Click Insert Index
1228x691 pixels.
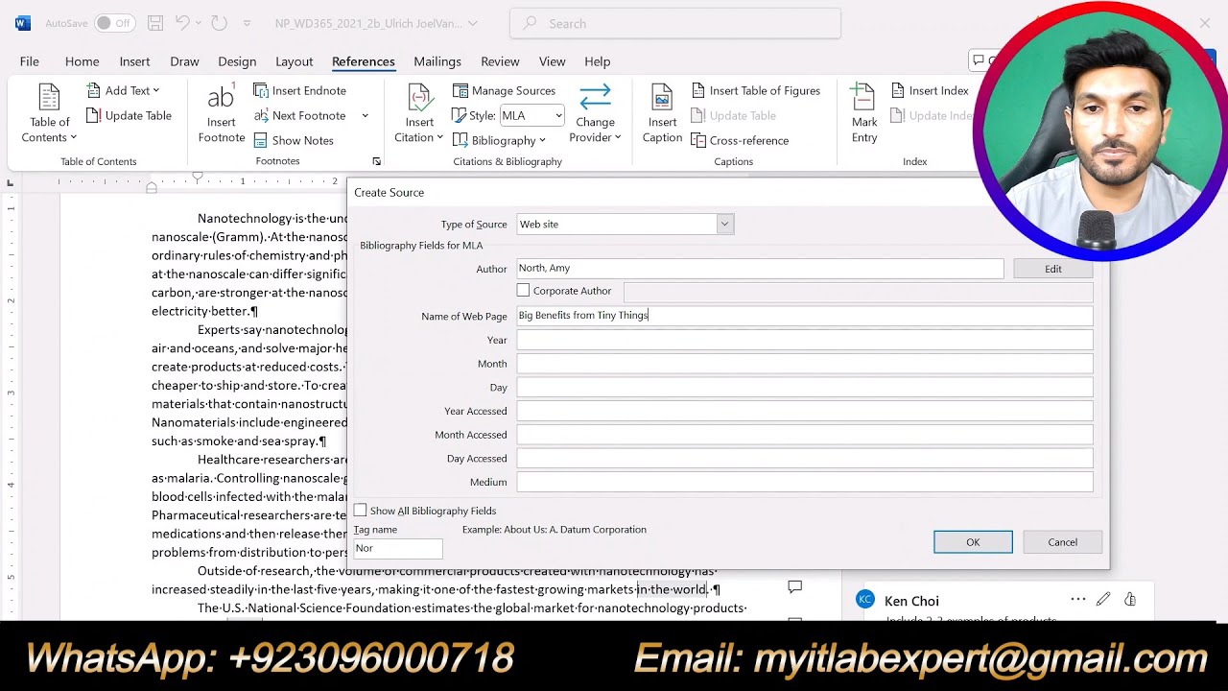[x=930, y=90]
